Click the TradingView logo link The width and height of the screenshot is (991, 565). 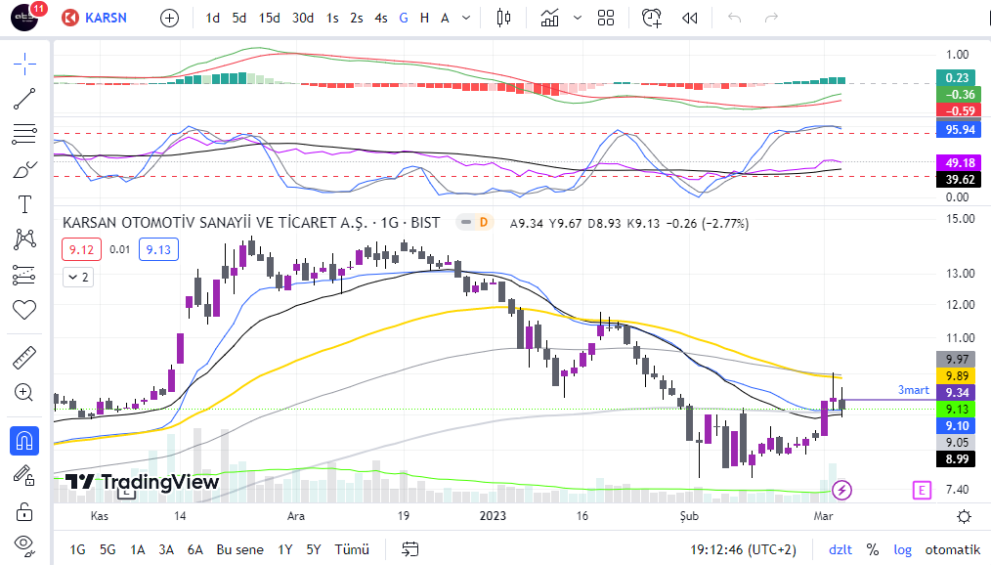click(x=142, y=482)
